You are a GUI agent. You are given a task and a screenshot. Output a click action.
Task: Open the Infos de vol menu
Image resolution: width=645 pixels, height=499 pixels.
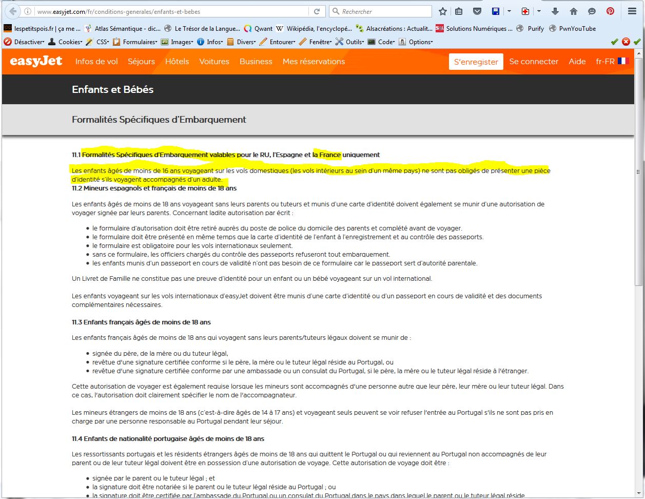(96, 61)
